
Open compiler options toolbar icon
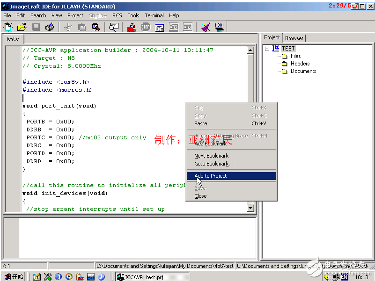click(160, 27)
